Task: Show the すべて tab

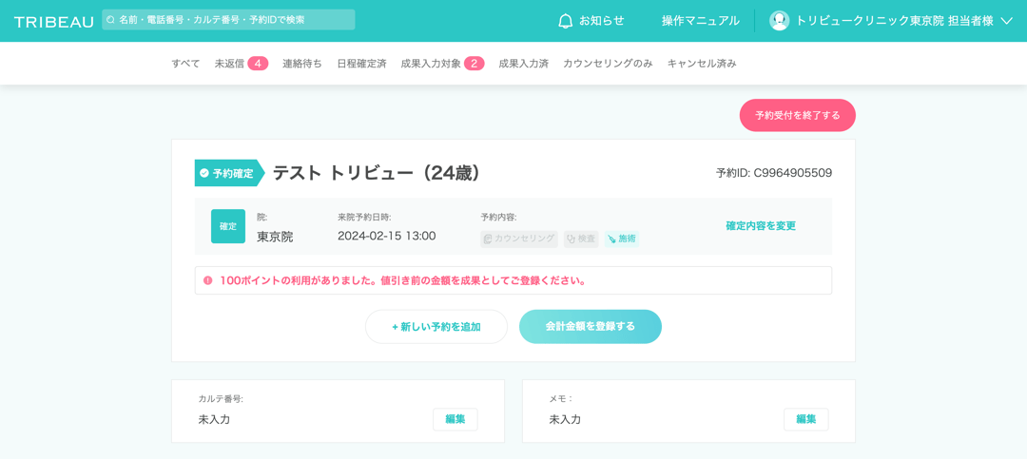Action: (185, 64)
